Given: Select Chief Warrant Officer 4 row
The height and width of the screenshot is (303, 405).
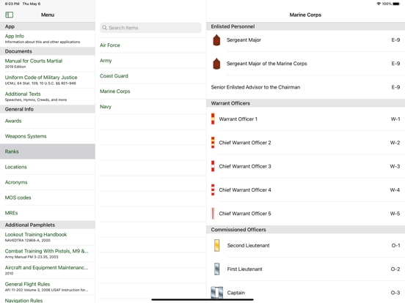Looking at the screenshot, I should click(x=305, y=190).
